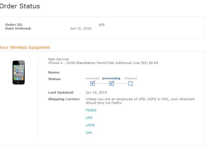Click the received status label
The height and width of the screenshot is (149, 207).
92,78
